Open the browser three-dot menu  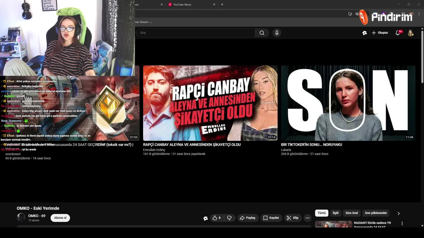click(x=419, y=14)
